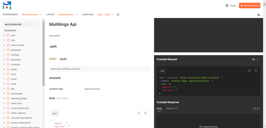Expand the product-description tree chevron

tap(4, 123)
